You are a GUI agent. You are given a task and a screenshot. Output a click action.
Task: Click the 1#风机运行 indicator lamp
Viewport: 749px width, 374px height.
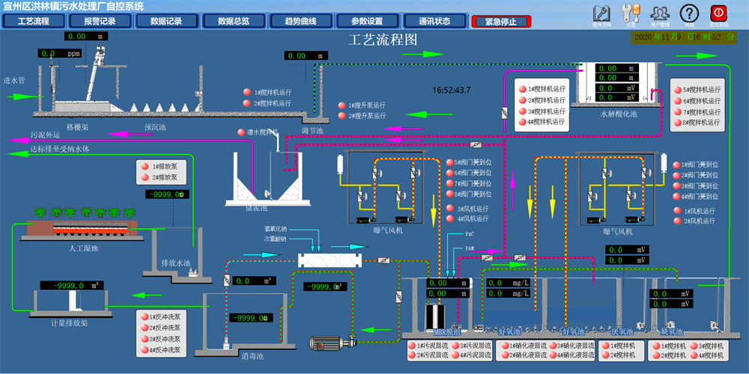pos(677,210)
